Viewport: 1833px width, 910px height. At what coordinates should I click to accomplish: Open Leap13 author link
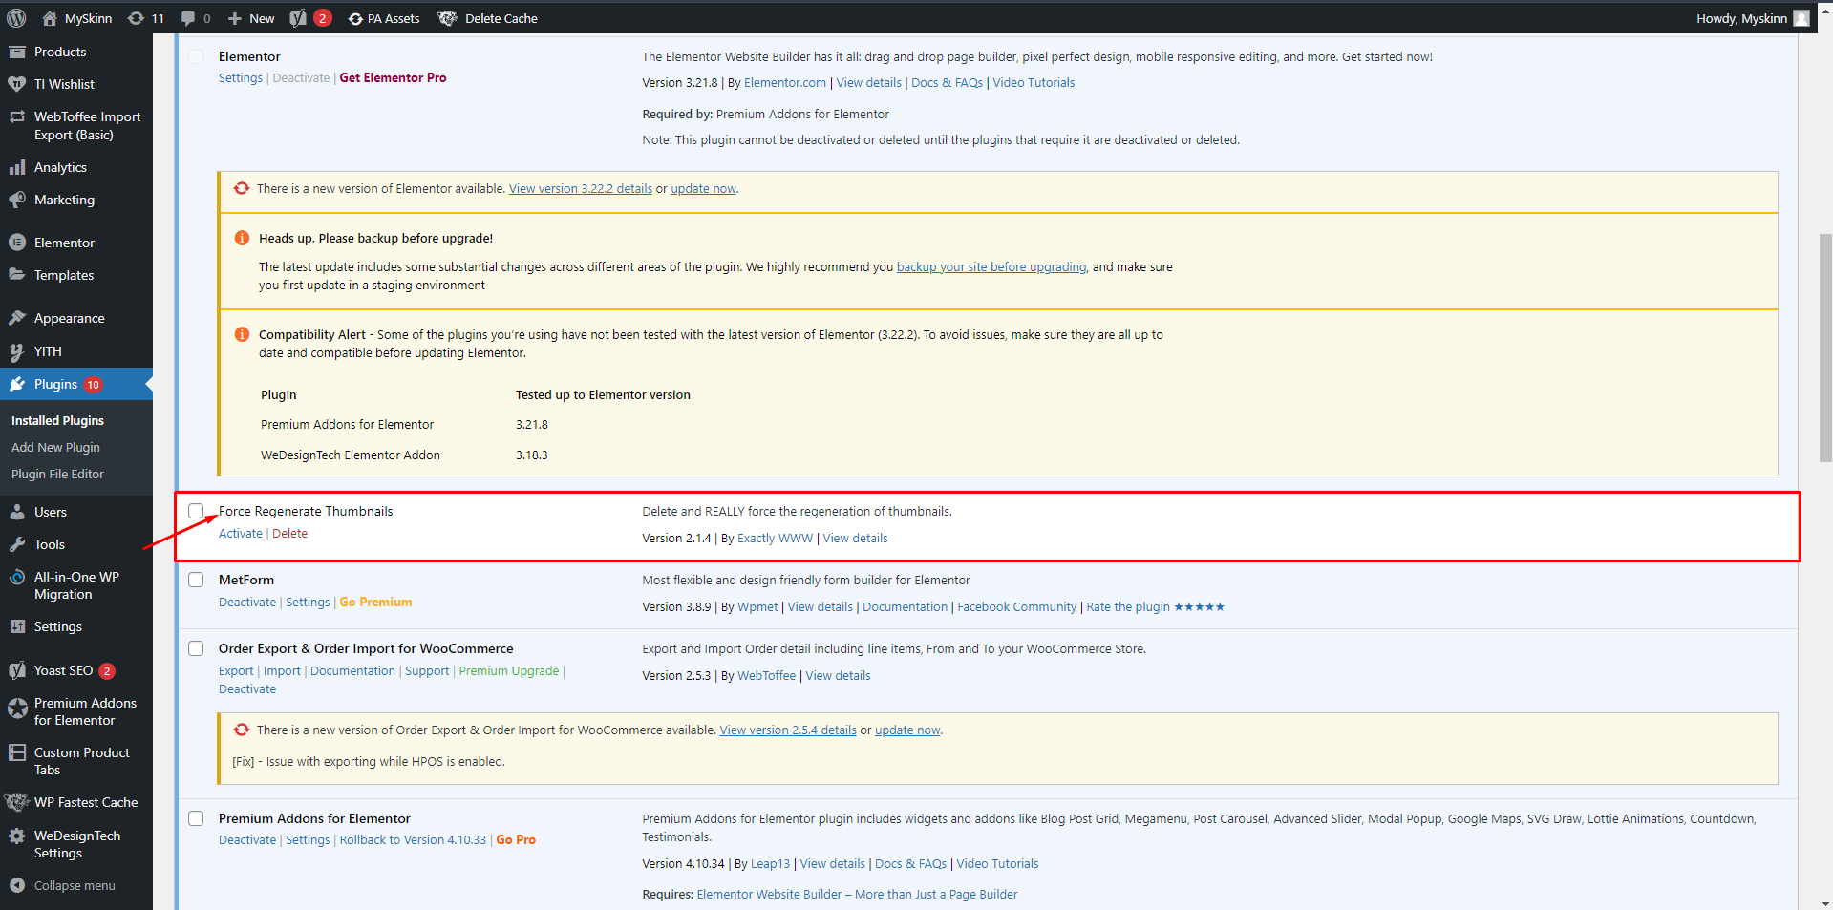[x=770, y=864]
